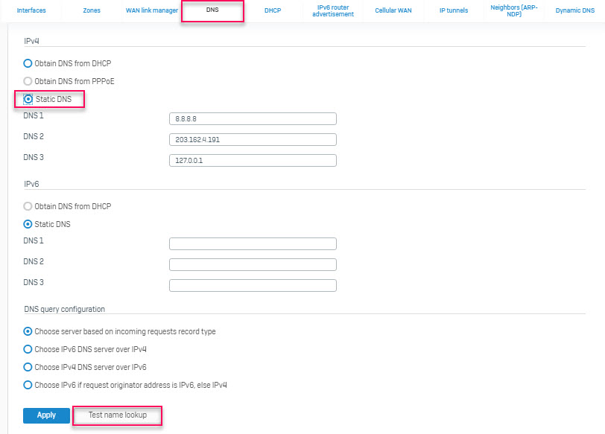Select IPv6 Obtain DNS from DHCP
The image size is (605, 434).
click(28, 206)
